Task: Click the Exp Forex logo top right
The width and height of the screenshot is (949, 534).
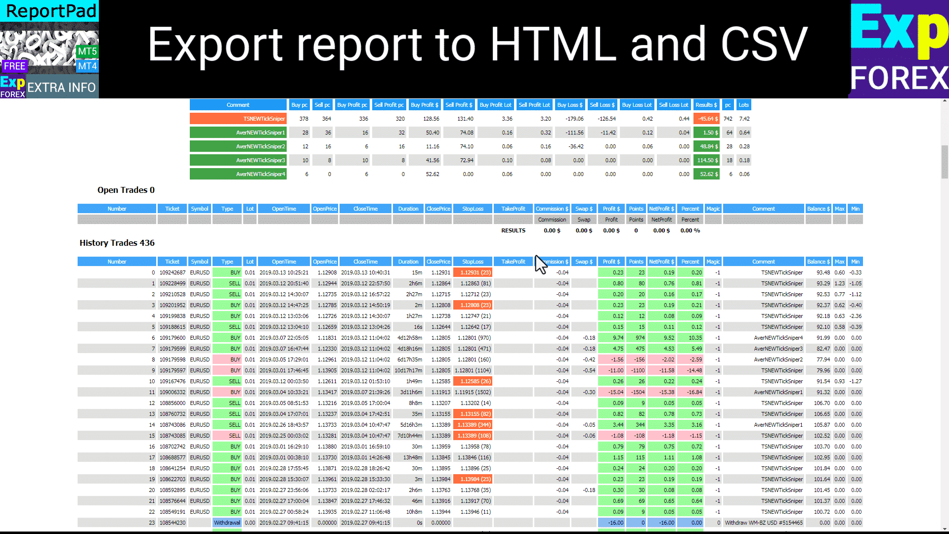Action: point(899,49)
